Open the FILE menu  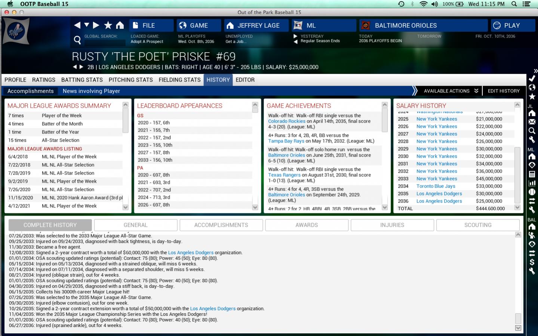point(151,25)
